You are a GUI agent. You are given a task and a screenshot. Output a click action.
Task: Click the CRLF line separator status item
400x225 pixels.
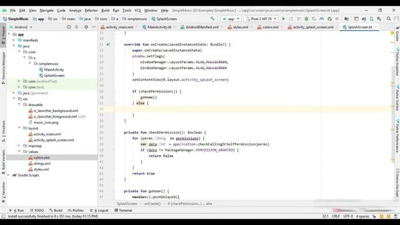tap(336, 216)
